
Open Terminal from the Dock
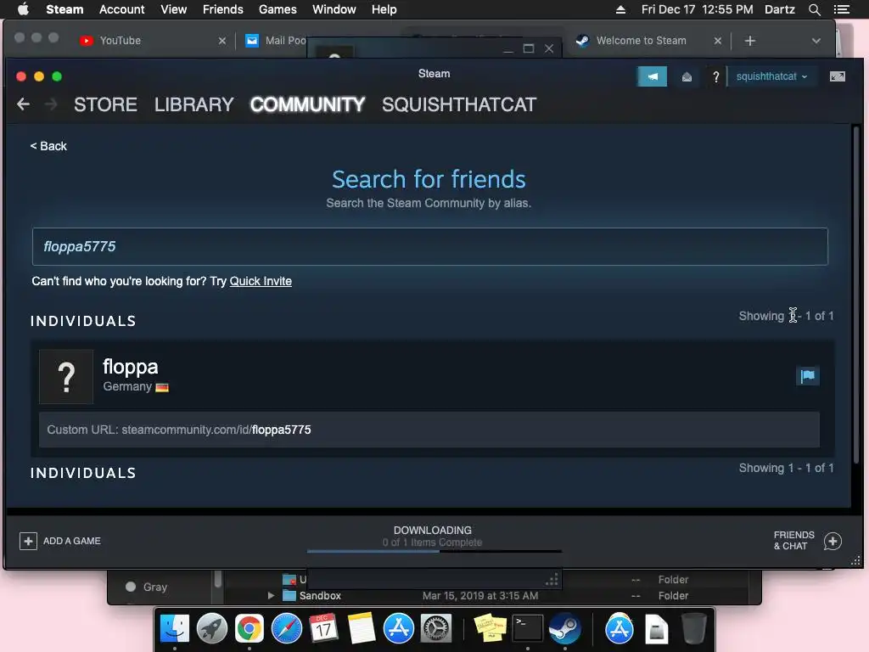coord(527,629)
